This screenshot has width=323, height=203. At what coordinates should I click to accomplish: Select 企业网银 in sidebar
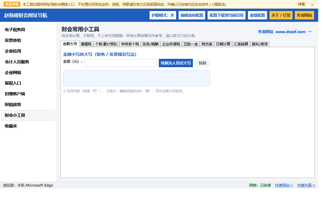pyautogui.click(x=28, y=73)
